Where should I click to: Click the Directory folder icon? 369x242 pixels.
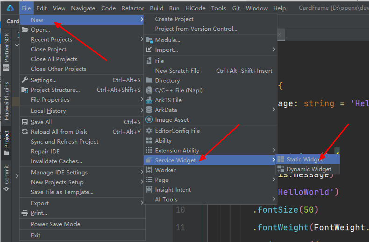pos(149,80)
